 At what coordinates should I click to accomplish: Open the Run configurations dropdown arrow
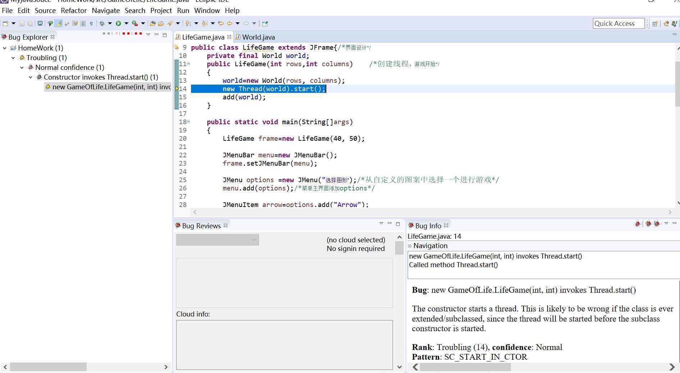tap(126, 23)
